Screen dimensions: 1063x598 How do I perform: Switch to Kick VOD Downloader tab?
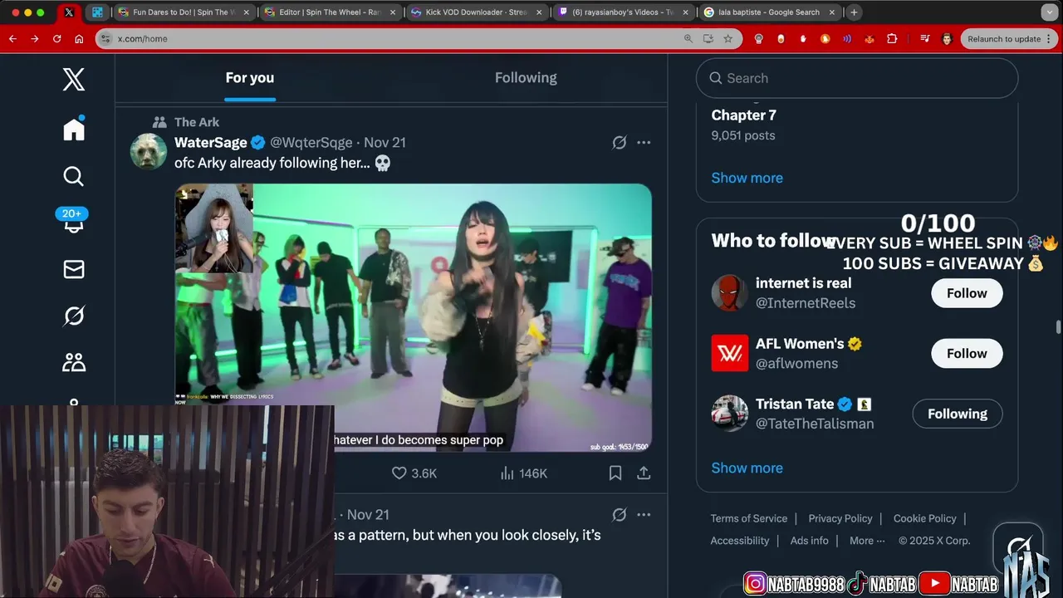click(477, 12)
